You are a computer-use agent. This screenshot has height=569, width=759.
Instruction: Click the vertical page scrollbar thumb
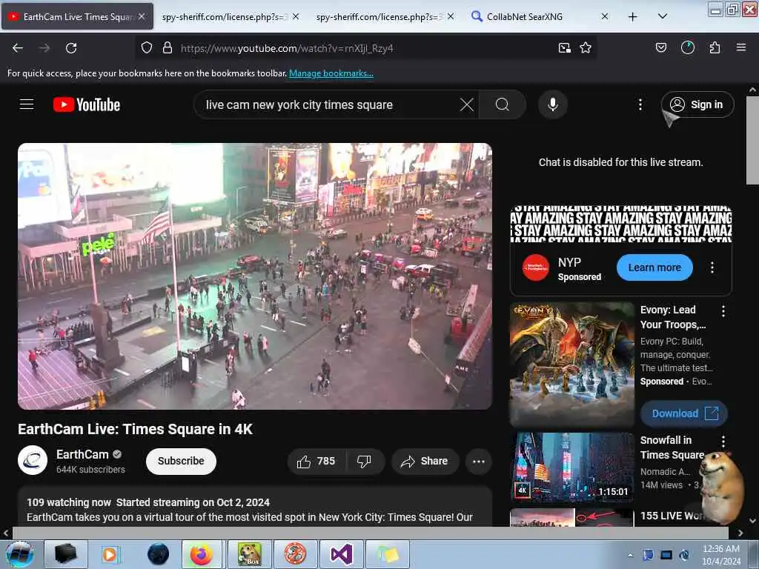point(752,140)
